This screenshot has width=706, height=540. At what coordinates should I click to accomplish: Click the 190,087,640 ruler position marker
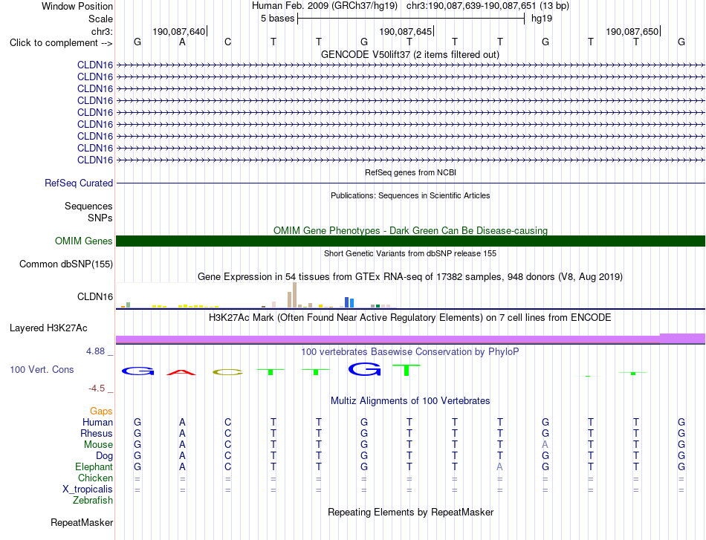tap(179, 31)
